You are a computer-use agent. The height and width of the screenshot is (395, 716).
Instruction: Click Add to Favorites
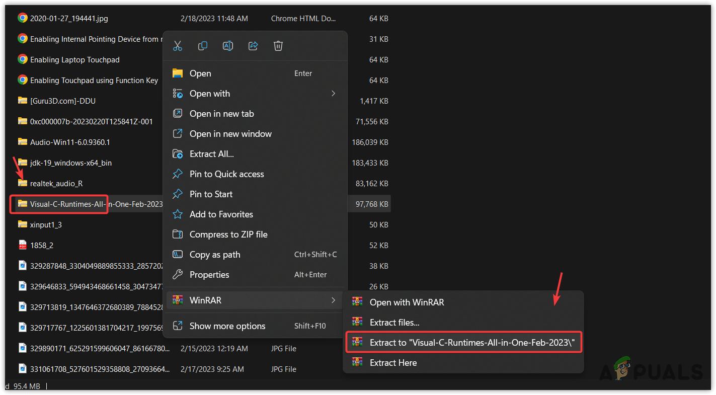(x=221, y=214)
